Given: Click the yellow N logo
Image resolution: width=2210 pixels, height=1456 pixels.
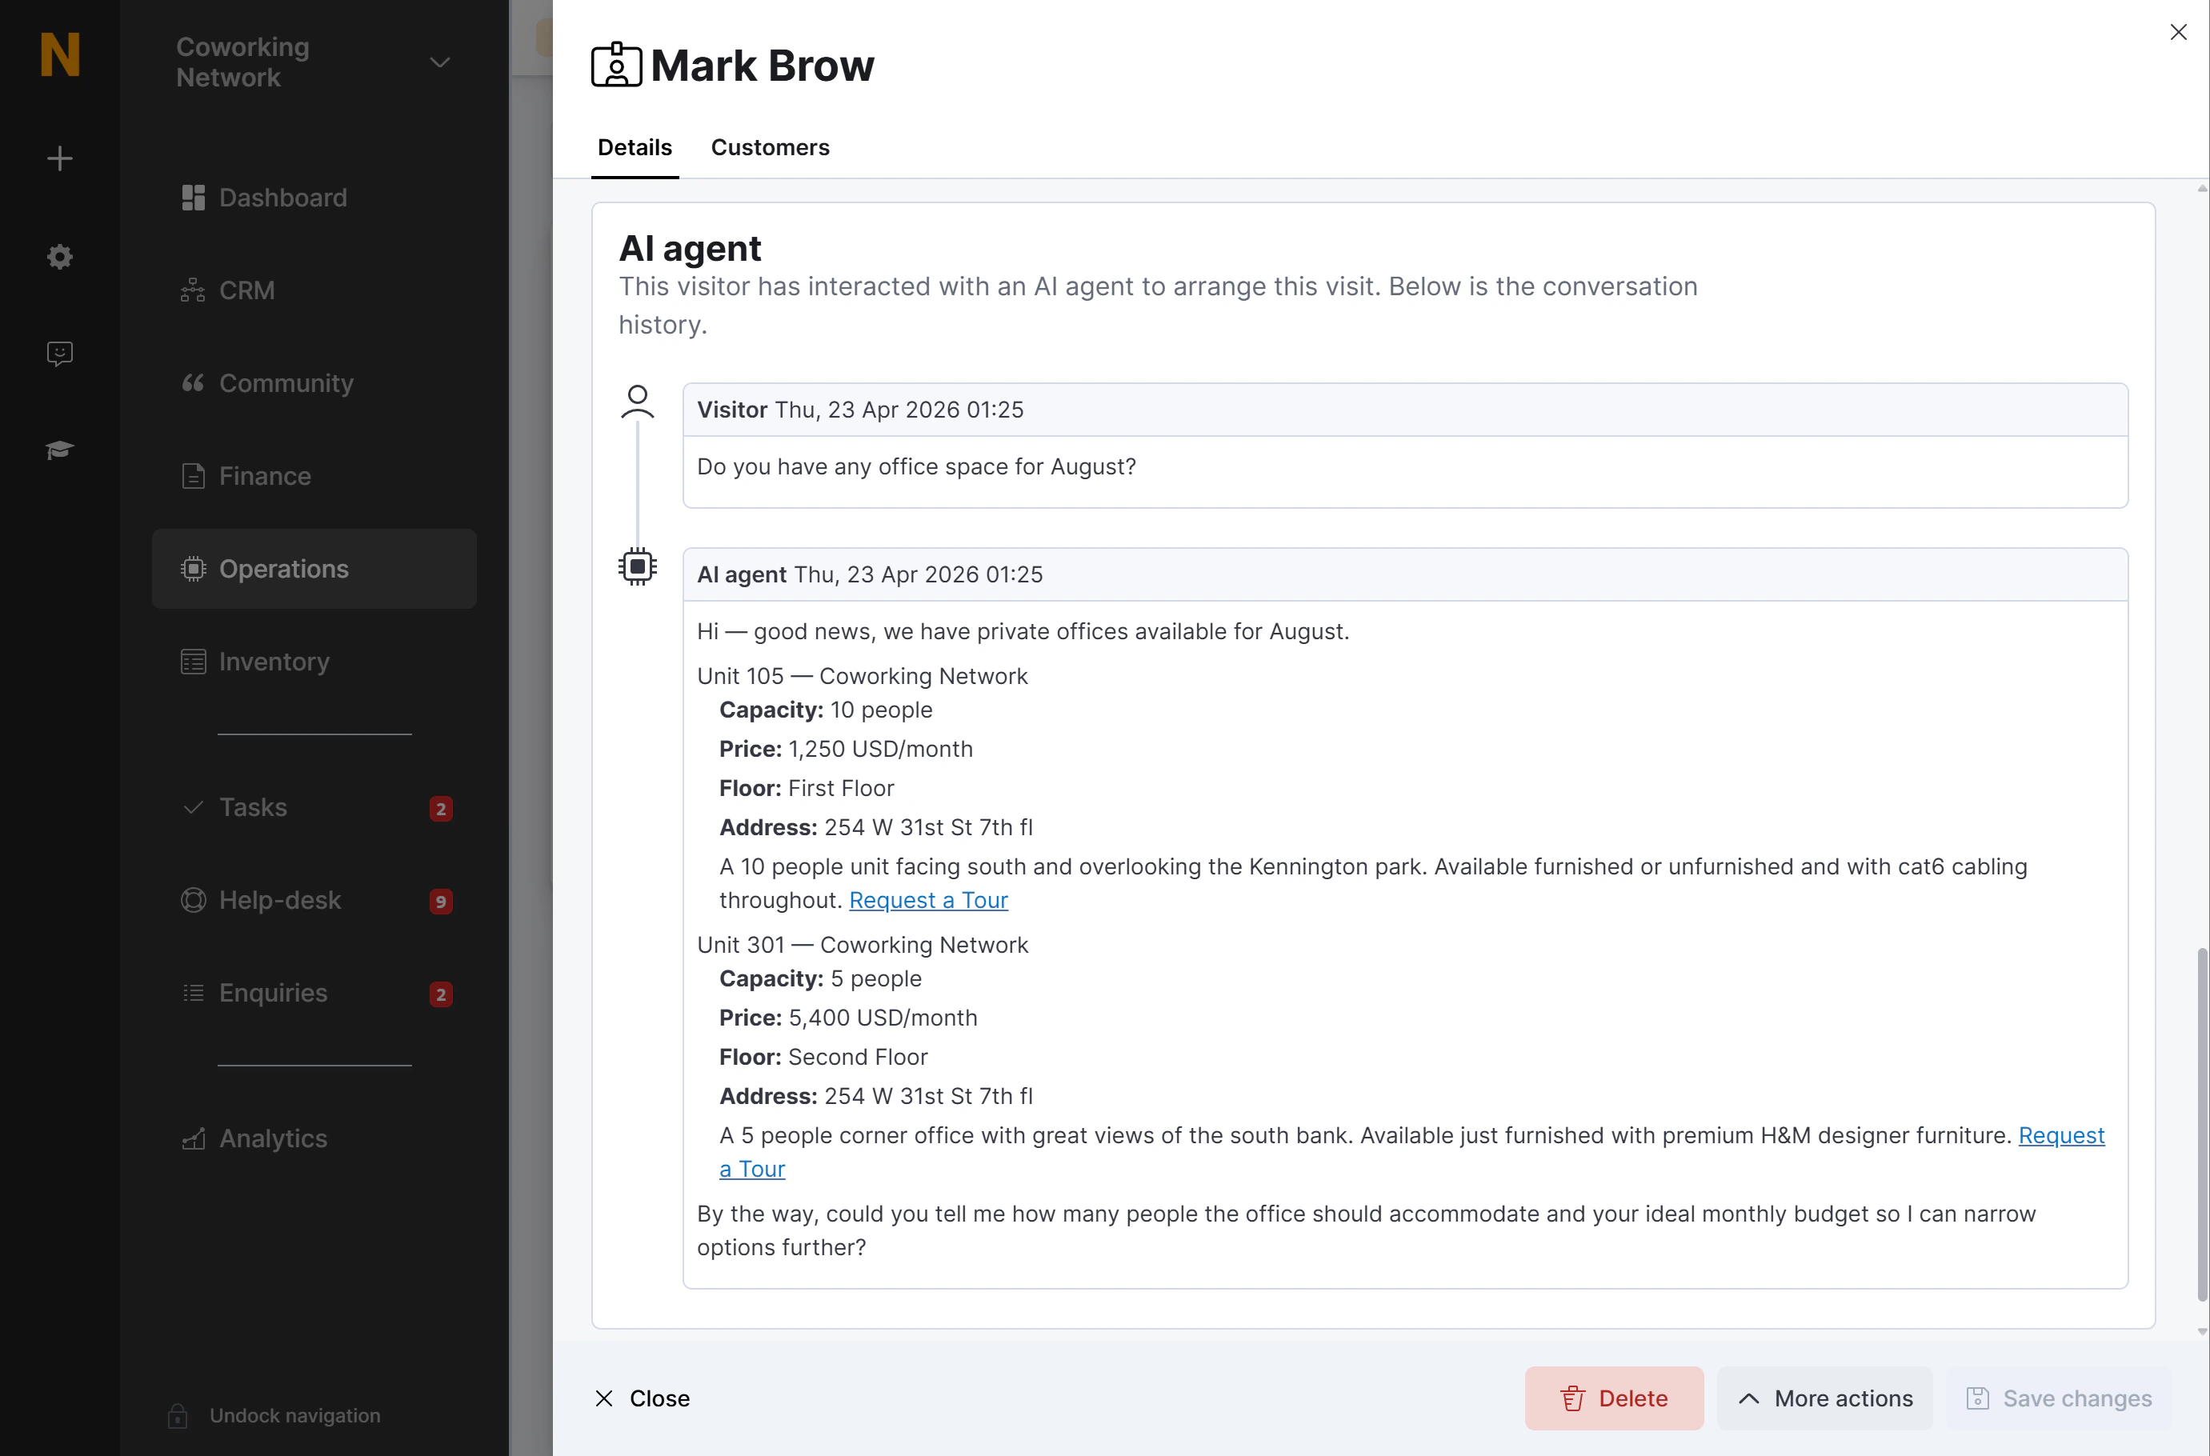Looking at the screenshot, I should (59, 56).
